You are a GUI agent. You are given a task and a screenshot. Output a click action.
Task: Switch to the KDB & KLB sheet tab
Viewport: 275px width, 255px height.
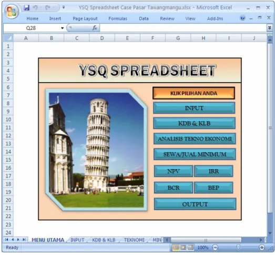(x=104, y=240)
